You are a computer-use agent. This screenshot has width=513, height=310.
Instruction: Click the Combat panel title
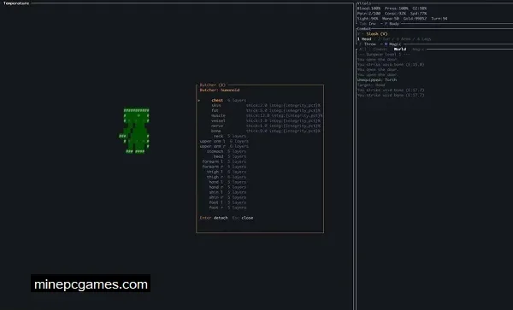click(364, 29)
